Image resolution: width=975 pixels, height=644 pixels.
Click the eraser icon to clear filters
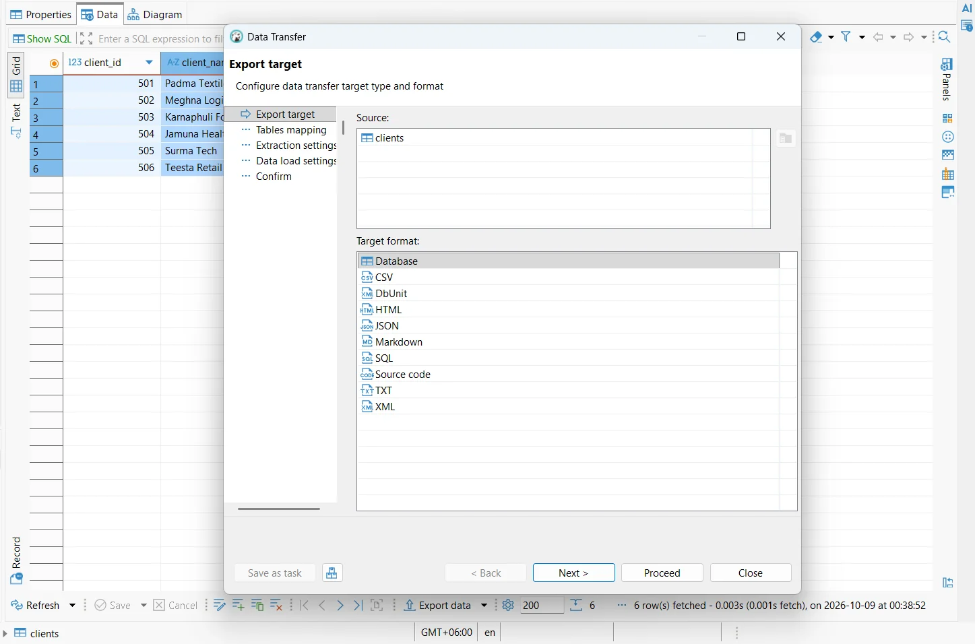816,37
